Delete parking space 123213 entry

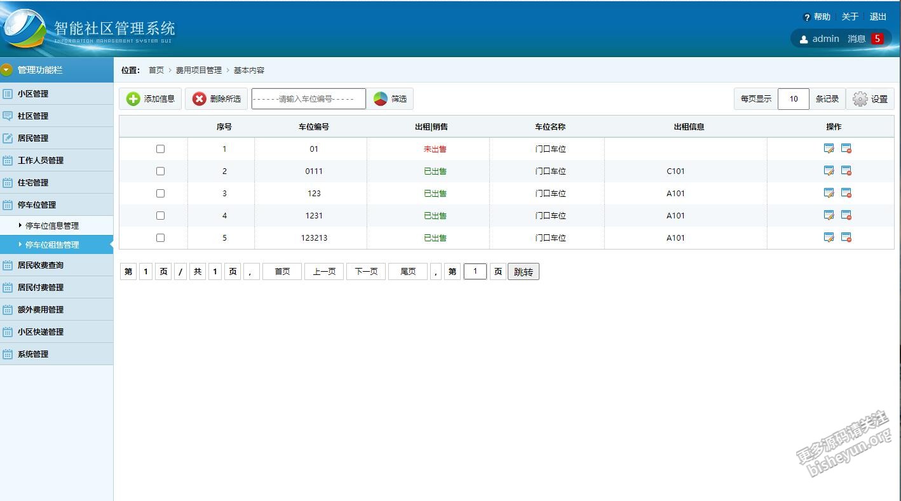point(846,237)
